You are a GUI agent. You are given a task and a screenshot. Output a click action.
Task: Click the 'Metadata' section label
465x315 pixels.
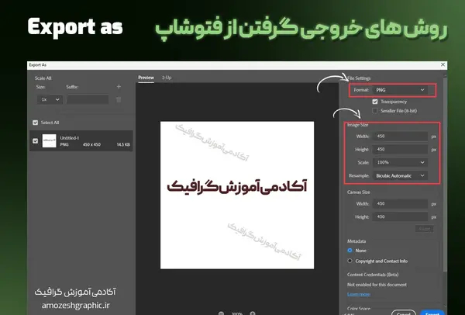356,241
